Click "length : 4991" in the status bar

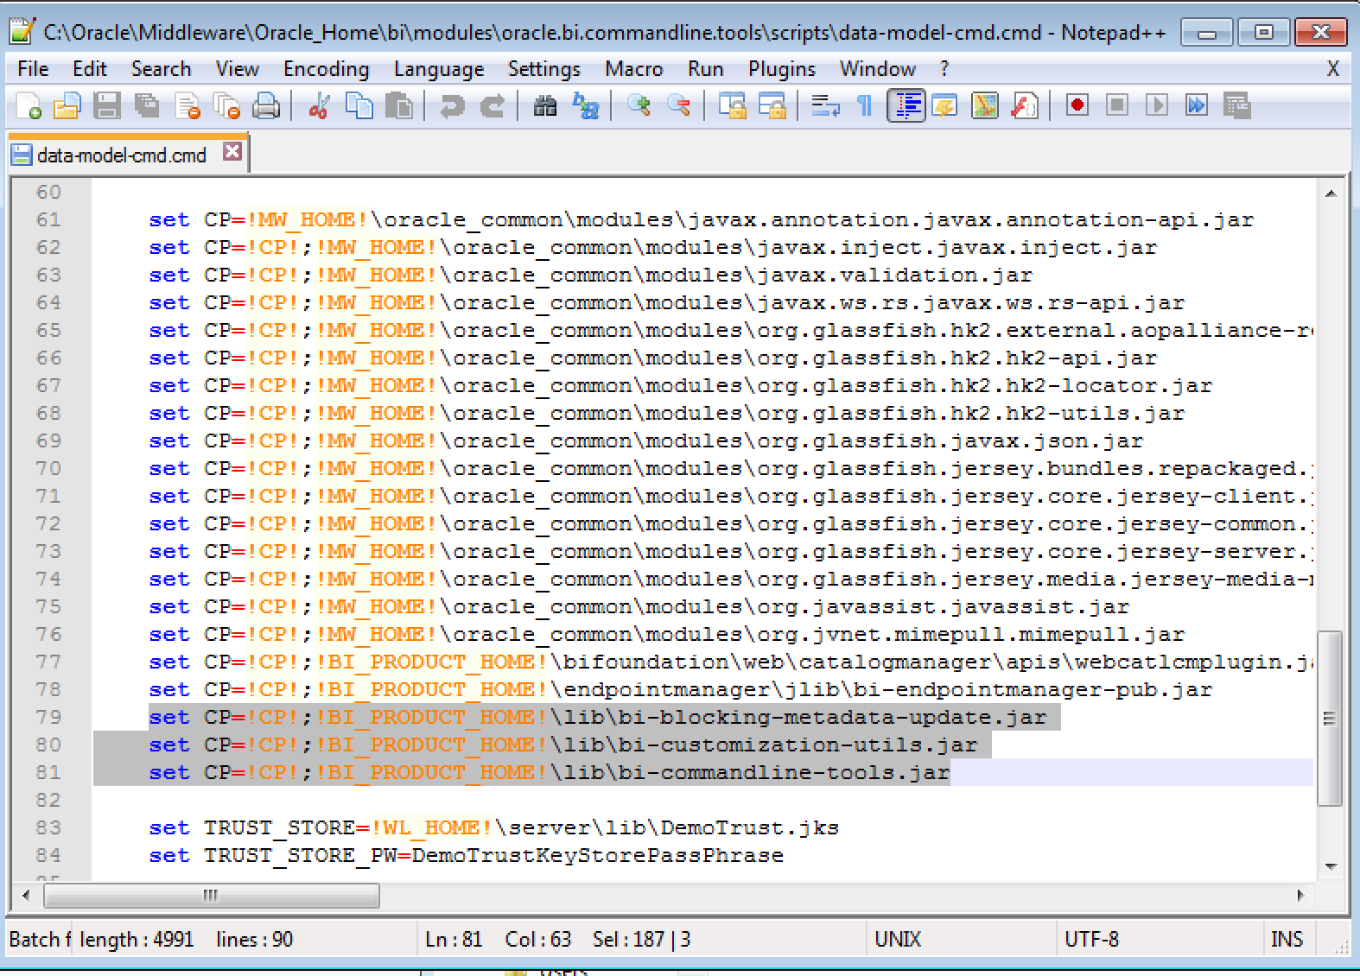pos(137,939)
